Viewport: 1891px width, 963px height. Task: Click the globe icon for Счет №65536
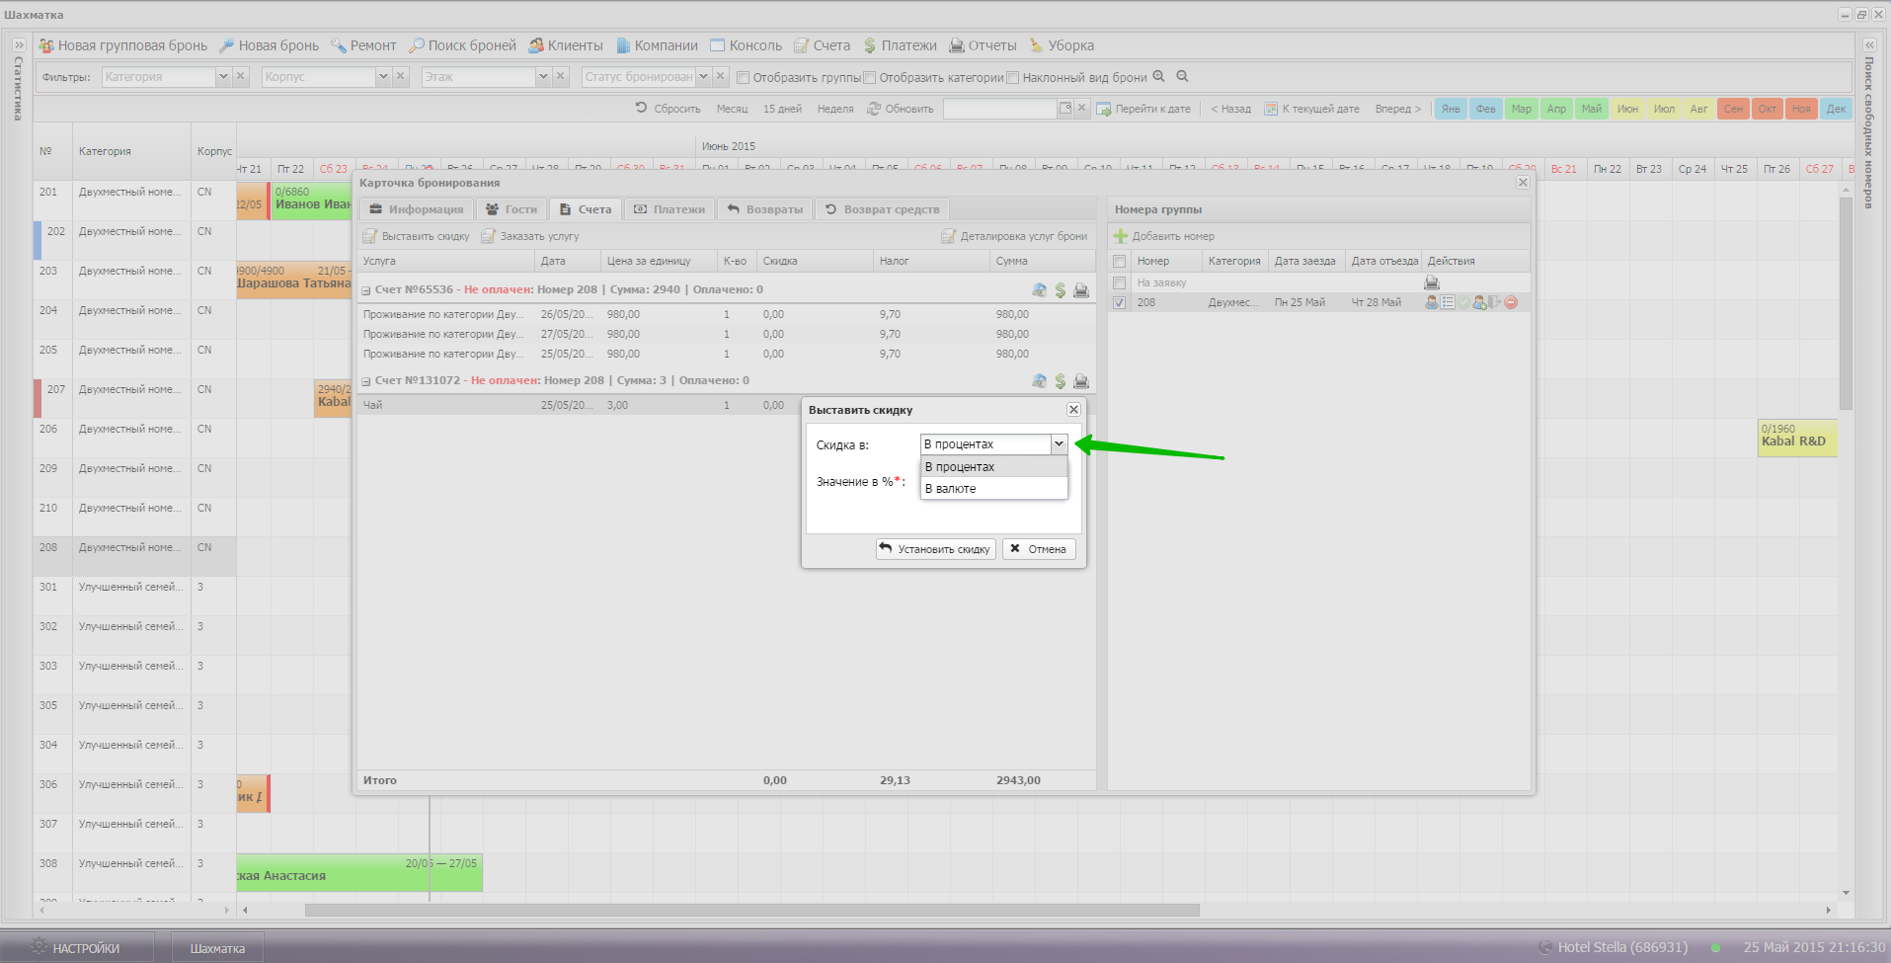click(1039, 290)
